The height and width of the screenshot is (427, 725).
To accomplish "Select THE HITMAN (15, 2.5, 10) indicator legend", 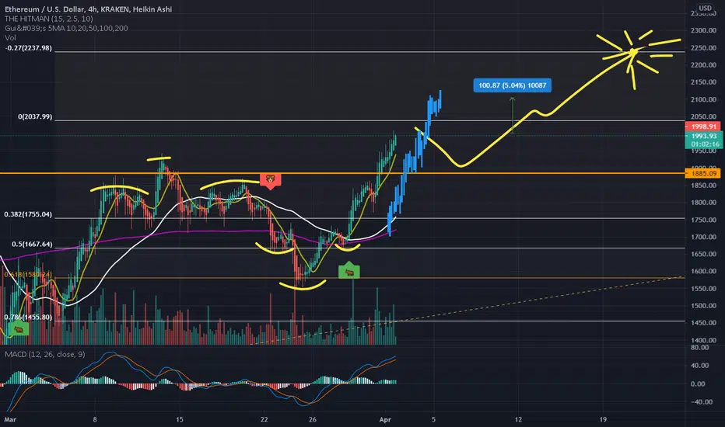I will (48, 19).
